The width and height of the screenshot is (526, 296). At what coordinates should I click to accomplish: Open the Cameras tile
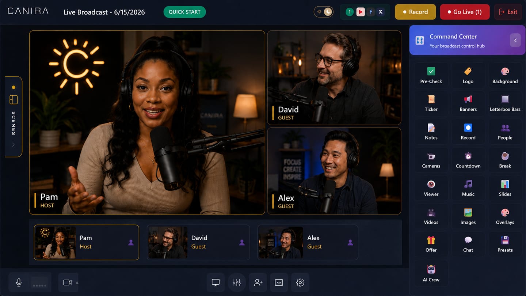(431, 159)
